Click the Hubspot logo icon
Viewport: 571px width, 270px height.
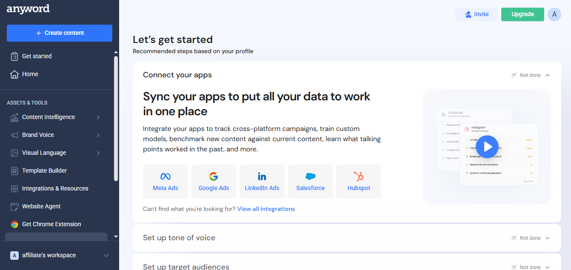(x=359, y=176)
